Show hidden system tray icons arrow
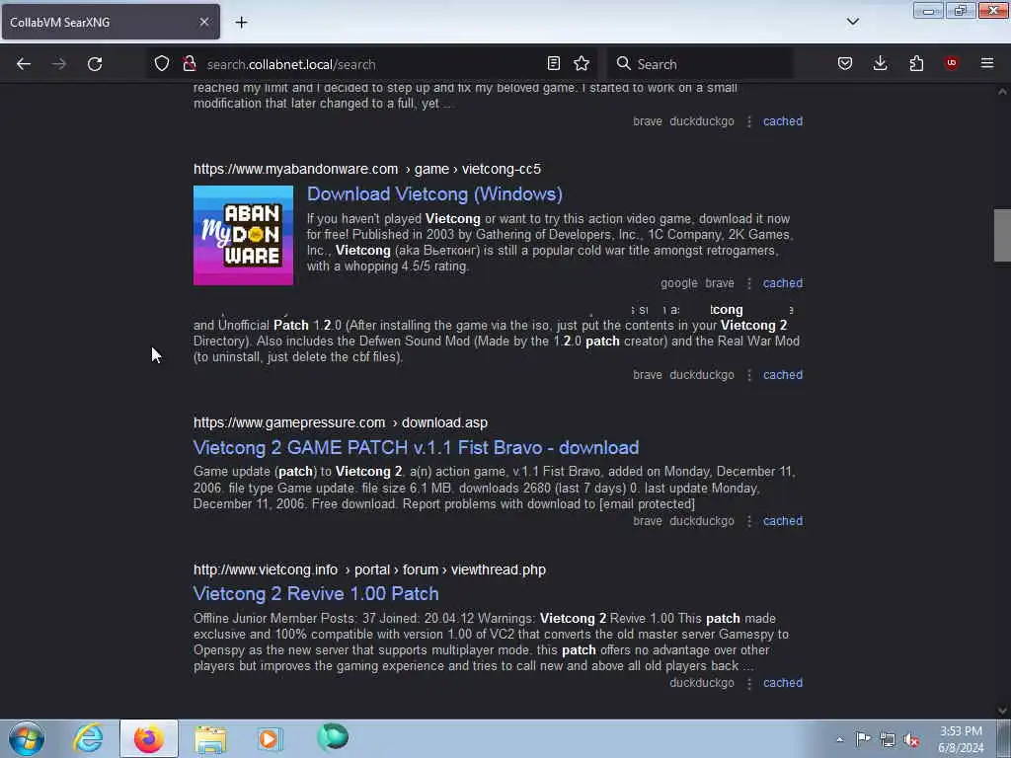Screen dimensions: 1011x758 [839, 739]
